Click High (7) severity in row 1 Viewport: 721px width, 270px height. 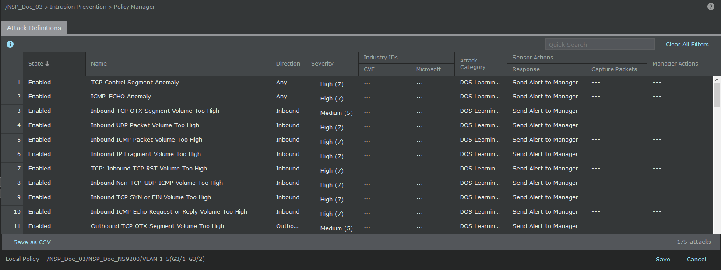pos(332,84)
